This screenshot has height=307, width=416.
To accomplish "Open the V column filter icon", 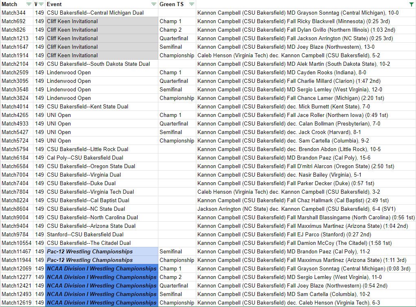I will click(41, 4).
